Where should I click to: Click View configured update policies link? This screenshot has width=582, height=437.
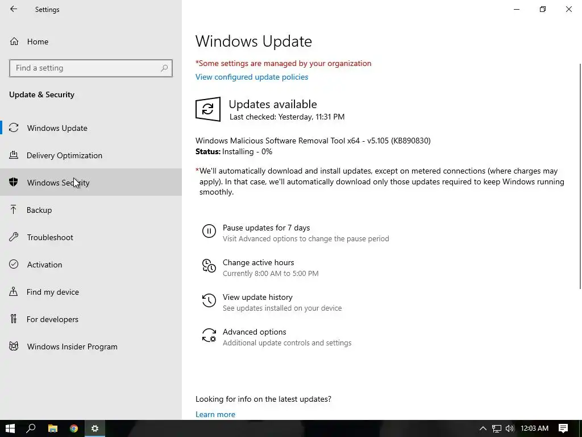(252, 77)
